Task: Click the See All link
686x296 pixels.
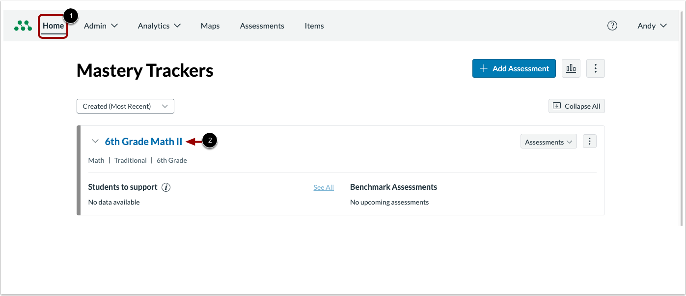Action: (x=323, y=187)
